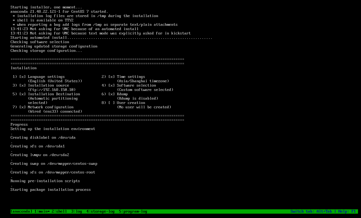Screen dimensions: 361x218
Task: Click the [anaconda] session label
Action: [21, 211]
